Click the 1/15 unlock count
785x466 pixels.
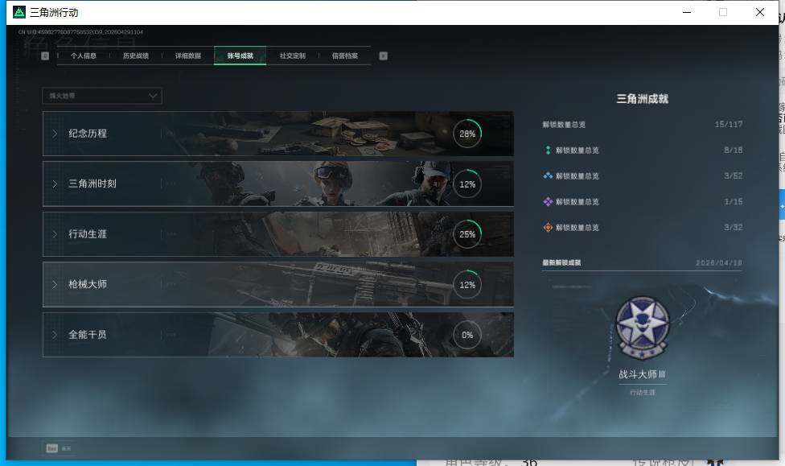[733, 201]
